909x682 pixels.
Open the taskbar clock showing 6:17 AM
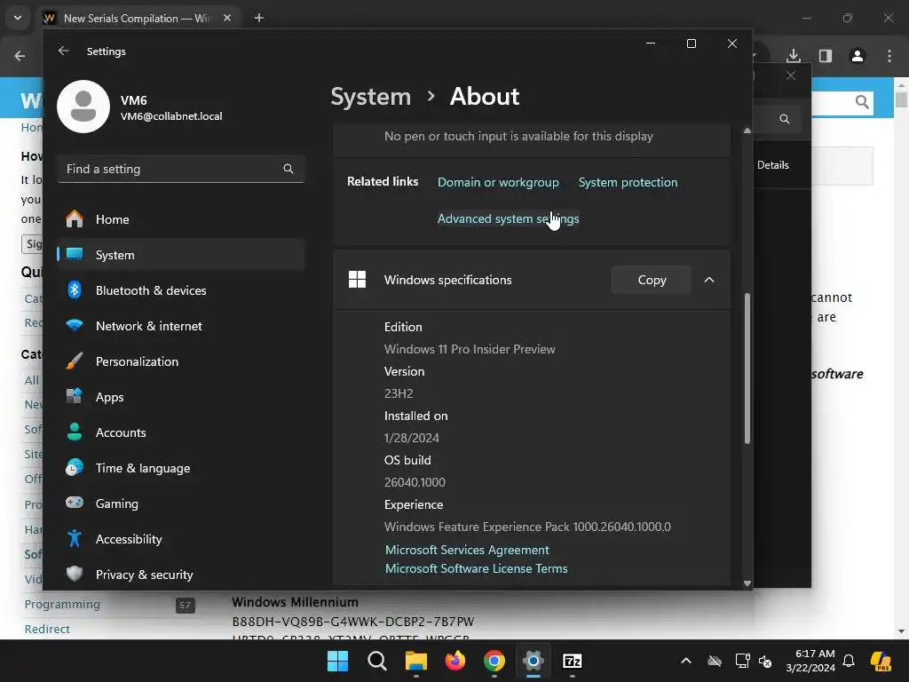pos(810,661)
